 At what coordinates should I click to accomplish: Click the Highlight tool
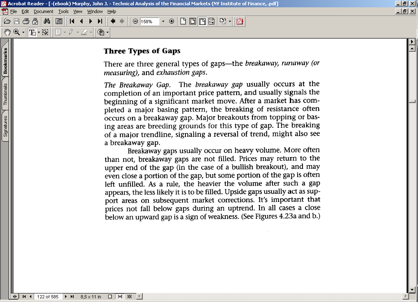[x=84, y=32]
